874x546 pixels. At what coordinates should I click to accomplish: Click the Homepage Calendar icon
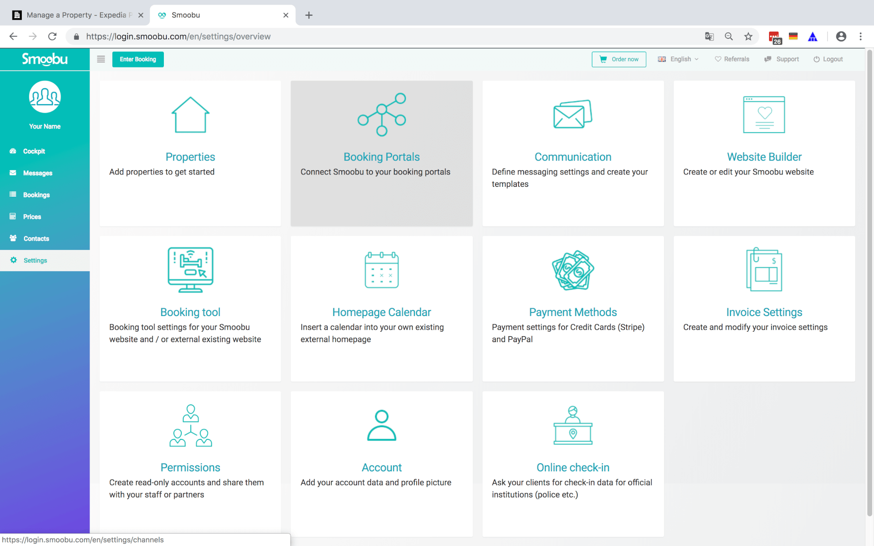tap(382, 270)
